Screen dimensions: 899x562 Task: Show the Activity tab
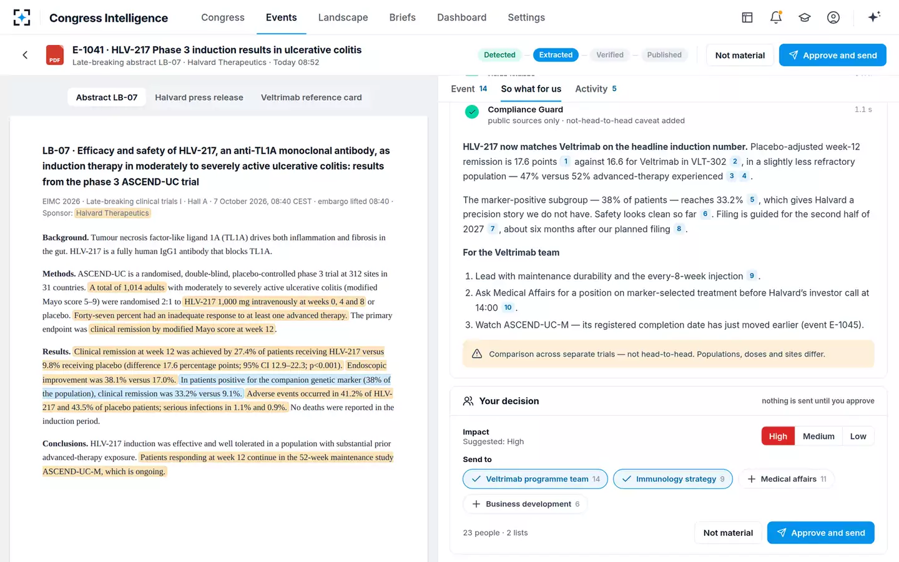pos(596,89)
